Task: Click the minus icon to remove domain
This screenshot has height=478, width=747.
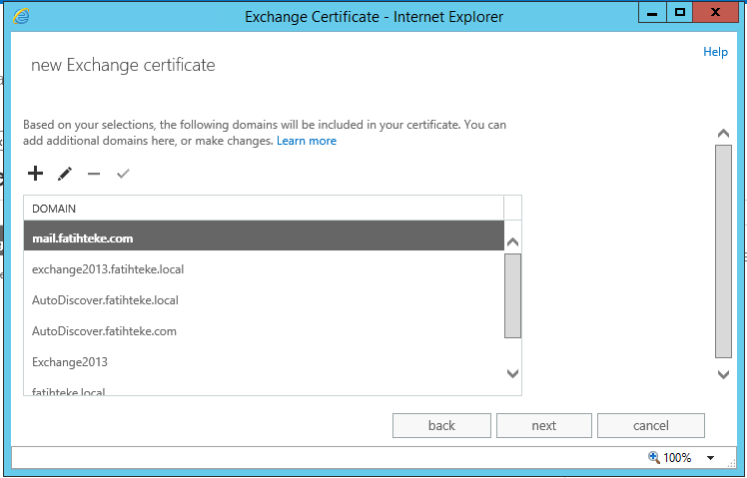Action: [94, 174]
